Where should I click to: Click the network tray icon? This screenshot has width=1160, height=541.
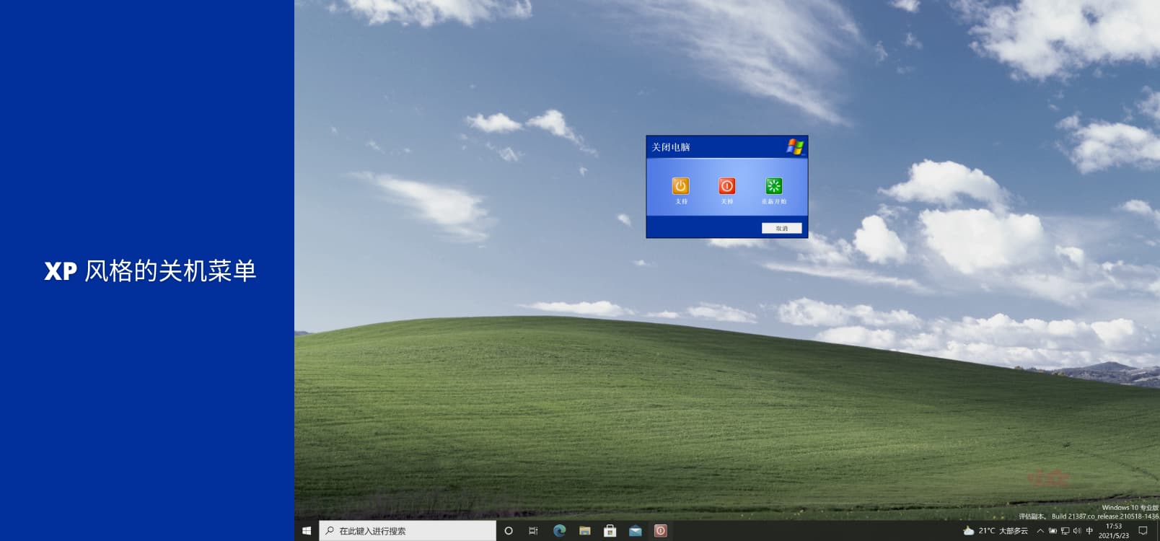pyautogui.click(x=1065, y=531)
